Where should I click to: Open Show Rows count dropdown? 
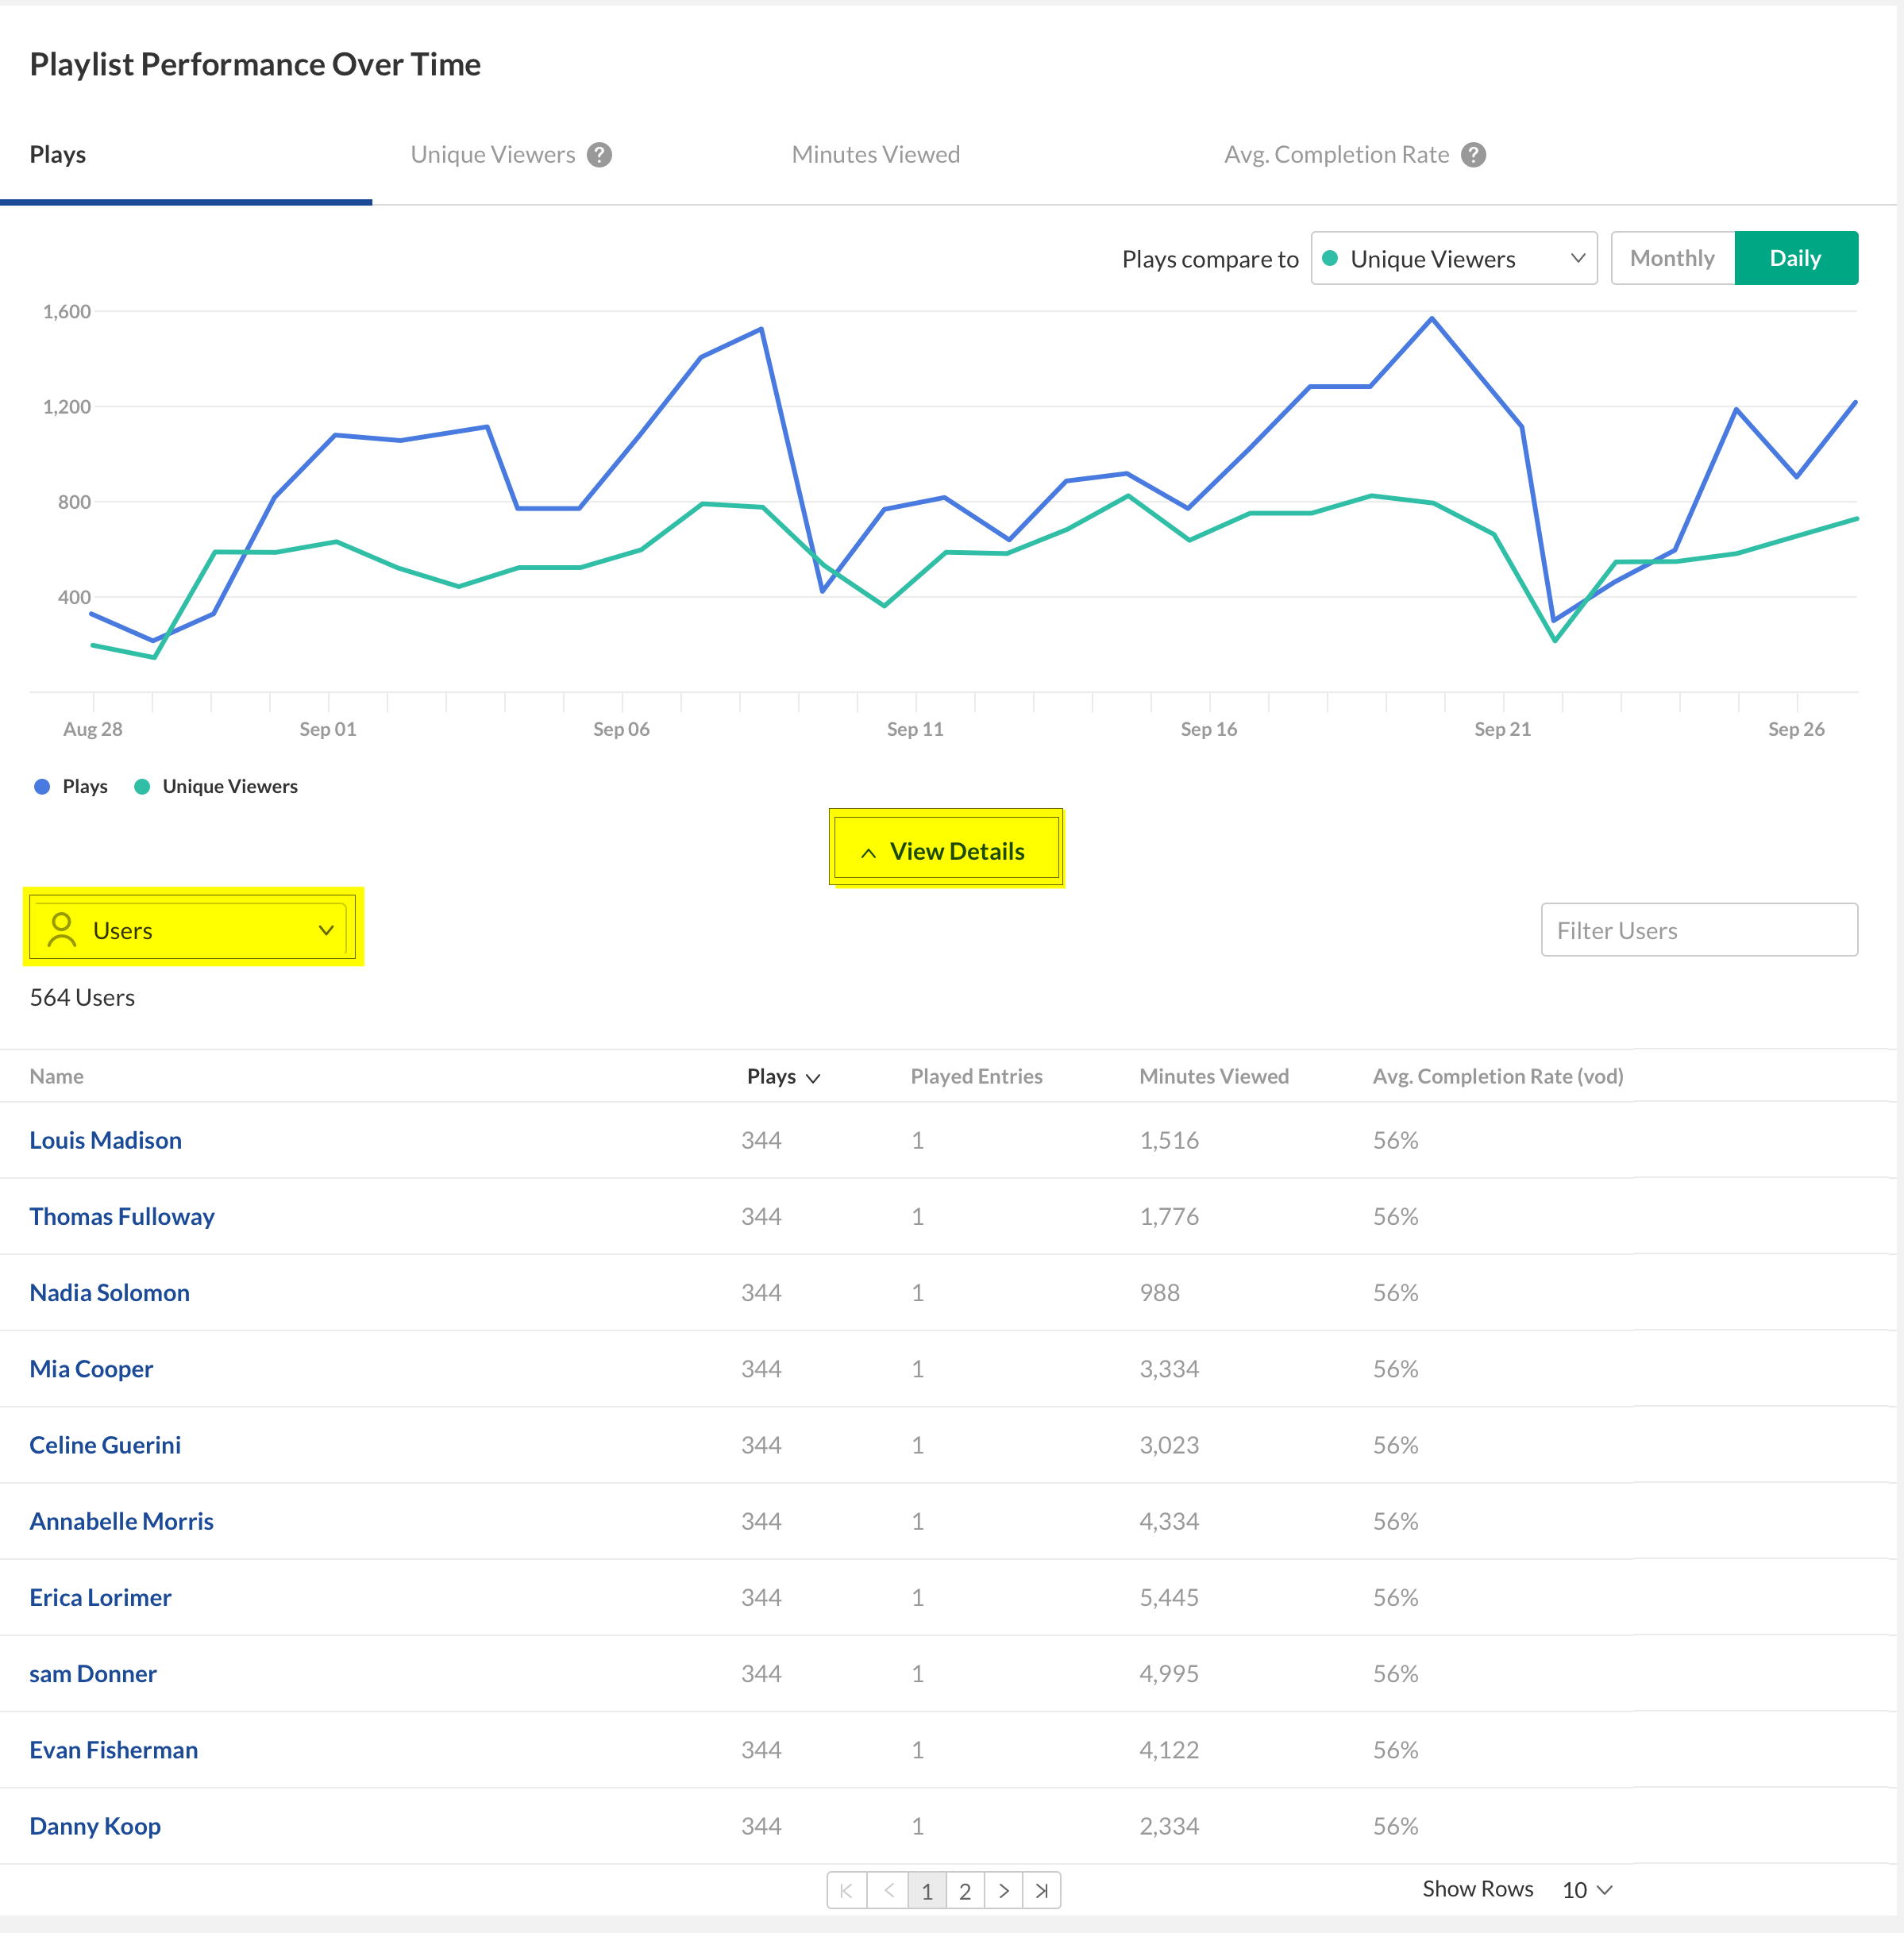1587,1889
